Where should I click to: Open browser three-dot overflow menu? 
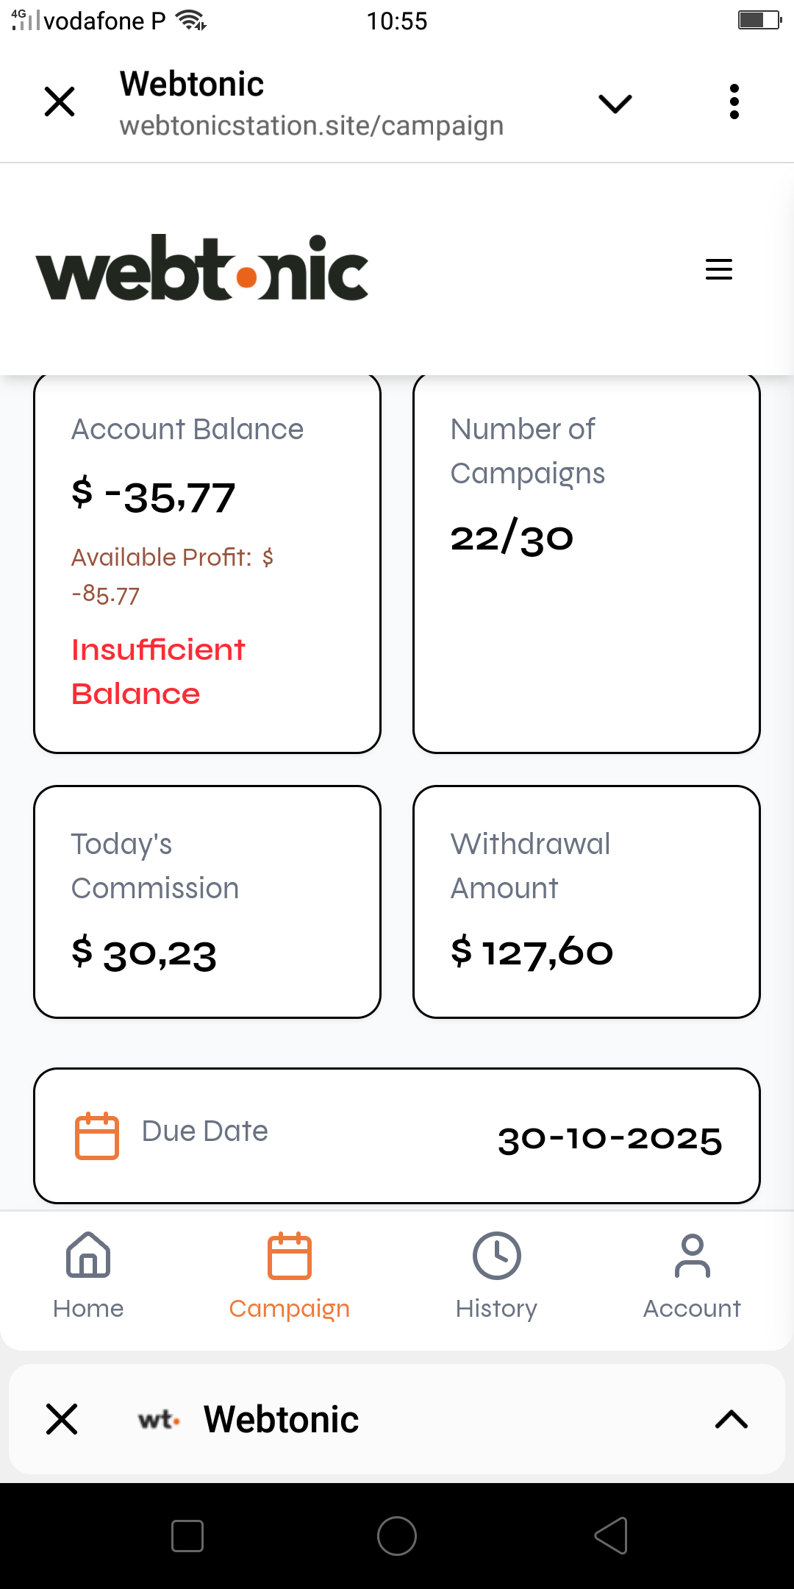(x=734, y=102)
